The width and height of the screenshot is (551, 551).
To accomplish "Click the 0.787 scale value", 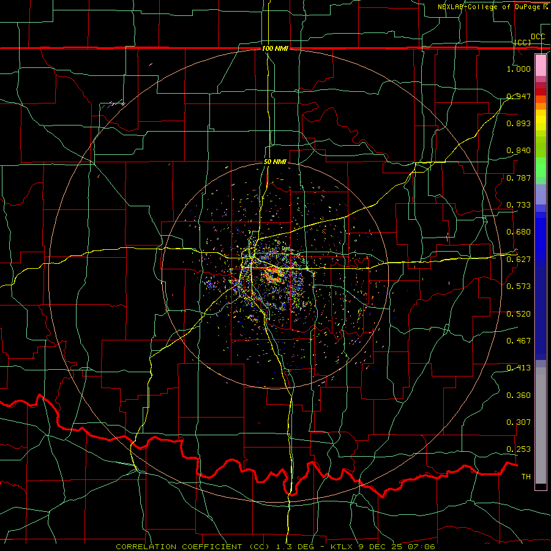I will coord(519,178).
